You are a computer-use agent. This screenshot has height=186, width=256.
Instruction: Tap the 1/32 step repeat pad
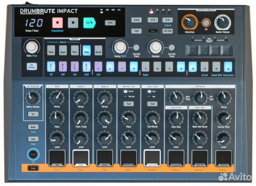coord(226,50)
